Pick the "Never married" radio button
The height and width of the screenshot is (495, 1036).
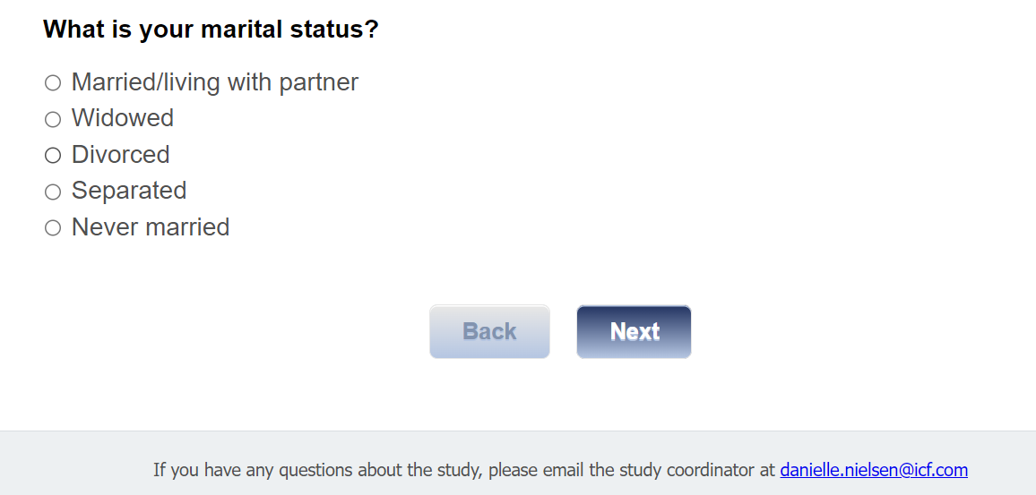(x=53, y=228)
